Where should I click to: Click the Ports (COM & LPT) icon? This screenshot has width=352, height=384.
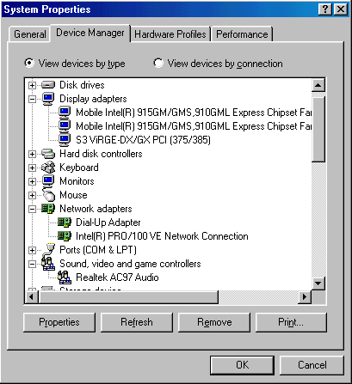(48, 250)
